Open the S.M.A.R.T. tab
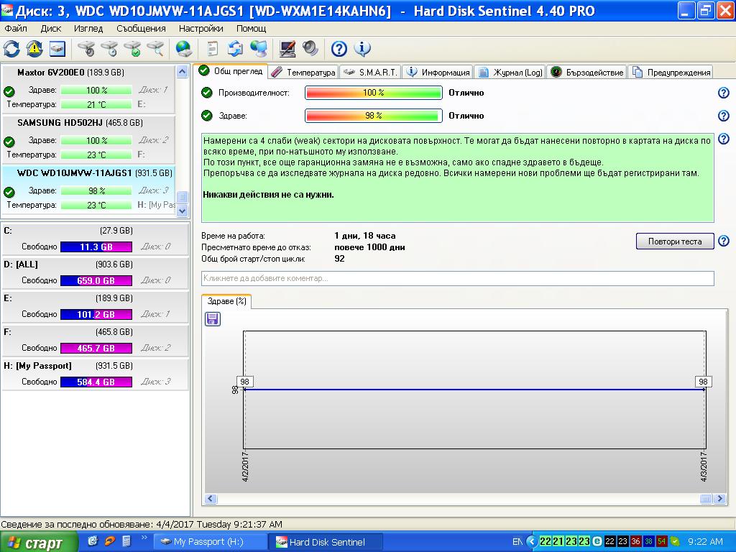The height and width of the screenshot is (552, 736). pos(370,72)
